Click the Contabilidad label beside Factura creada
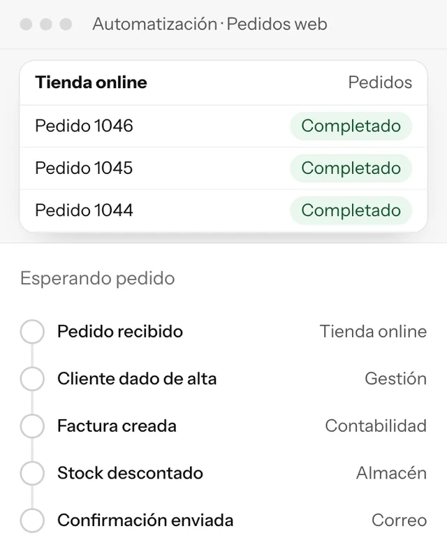This screenshot has height=559, width=447. 376,426
